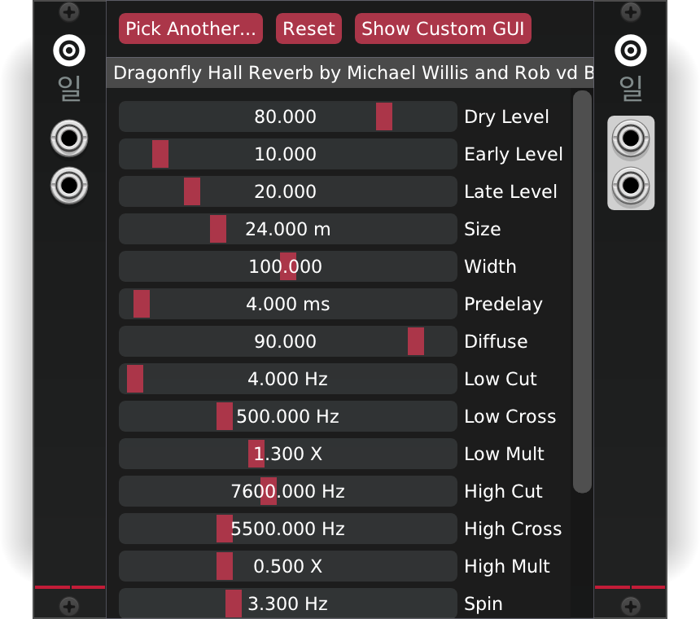Viewport: 700px width, 619px height.
Task: Click the Size parameter slider
Action: (x=287, y=229)
